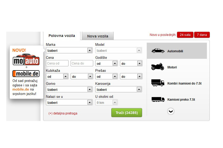Open the Gorivo dropdown
The image size is (223, 148).
[69, 89]
